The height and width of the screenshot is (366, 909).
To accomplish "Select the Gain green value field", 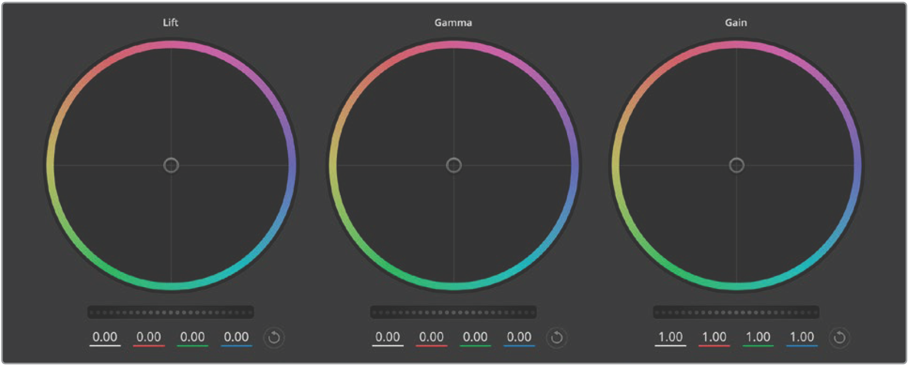I will point(758,338).
